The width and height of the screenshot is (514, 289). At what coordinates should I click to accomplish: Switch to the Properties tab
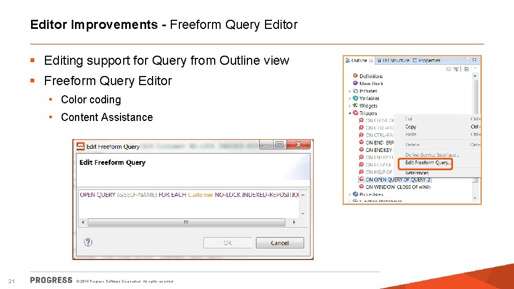(x=427, y=60)
